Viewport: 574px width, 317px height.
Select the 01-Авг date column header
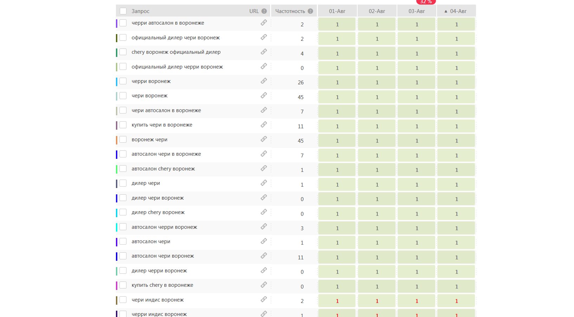coord(337,11)
